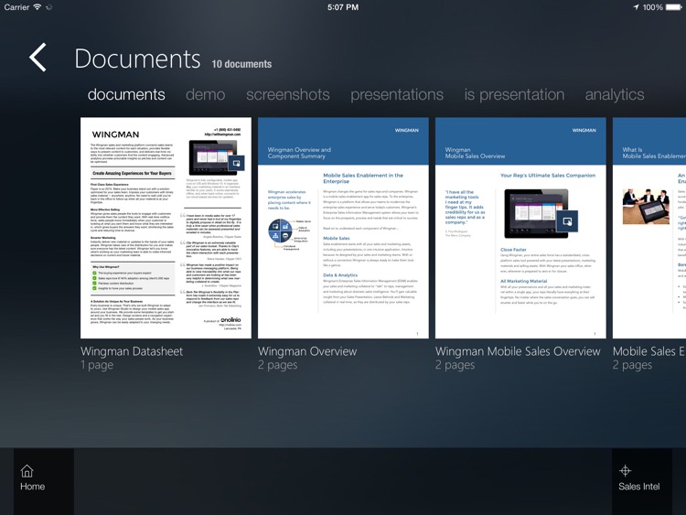686x515 pixels.
Task: Click the Wingman Overview title text
Action: pos(307,351)
